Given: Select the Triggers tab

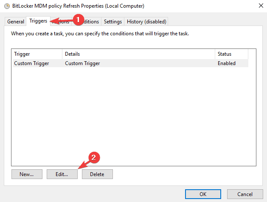Looking at the screenshot, I should click(x=38, y=21).
